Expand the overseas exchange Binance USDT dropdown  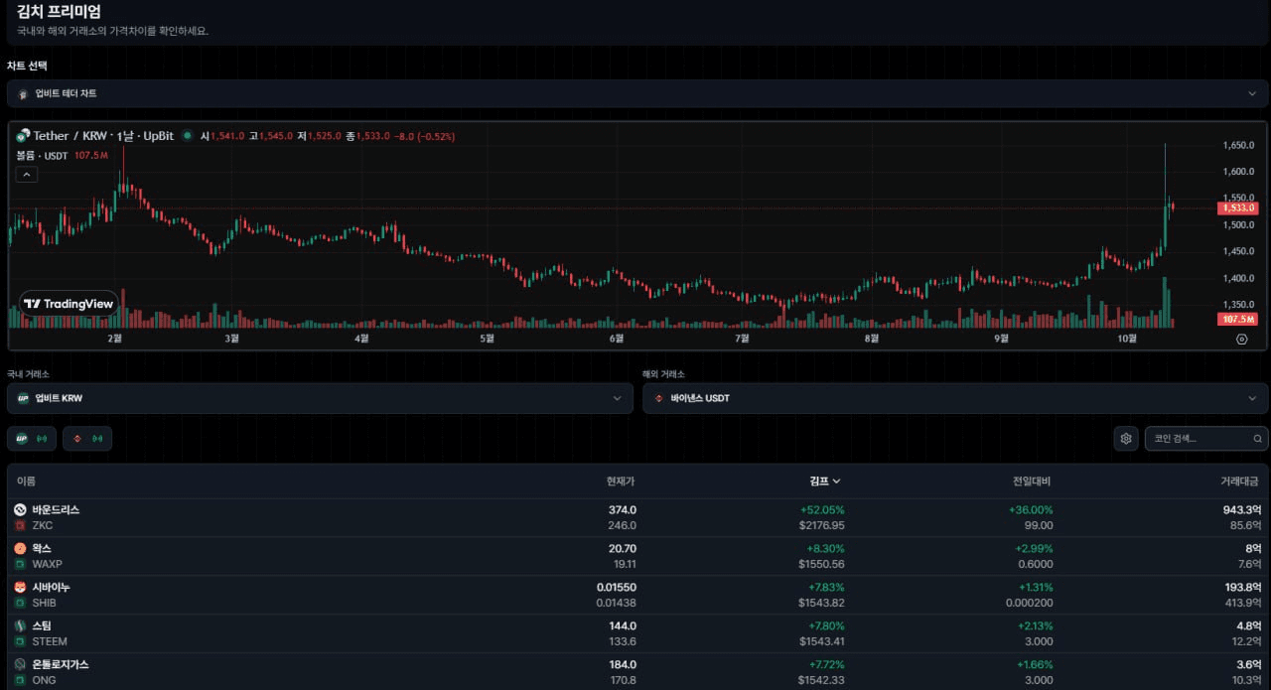coord(954,398)
